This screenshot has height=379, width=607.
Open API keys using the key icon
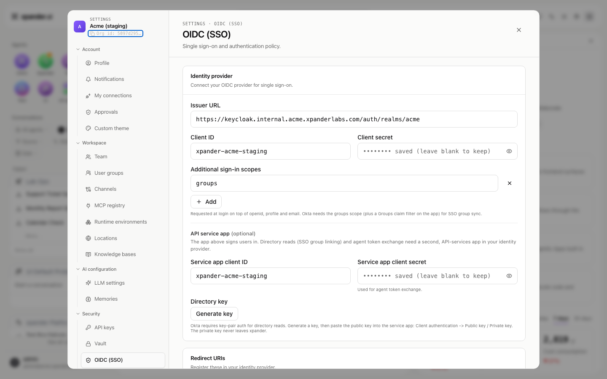[89, 328]
